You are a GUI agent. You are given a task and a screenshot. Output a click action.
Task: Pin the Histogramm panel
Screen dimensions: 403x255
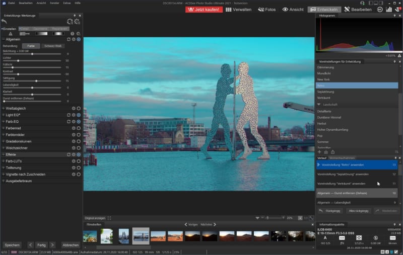point(394,16)
